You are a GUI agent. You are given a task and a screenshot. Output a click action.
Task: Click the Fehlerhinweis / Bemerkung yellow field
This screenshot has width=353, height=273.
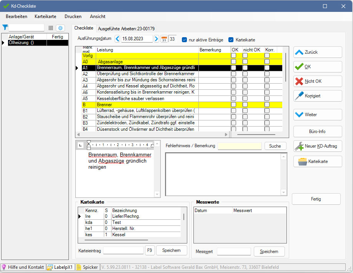pyautogui.click(x=240, y=146)
